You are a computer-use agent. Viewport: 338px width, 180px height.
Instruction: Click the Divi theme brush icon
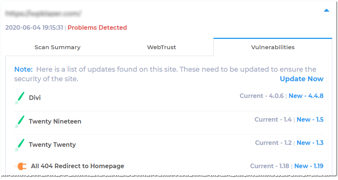tap(19, 98)
